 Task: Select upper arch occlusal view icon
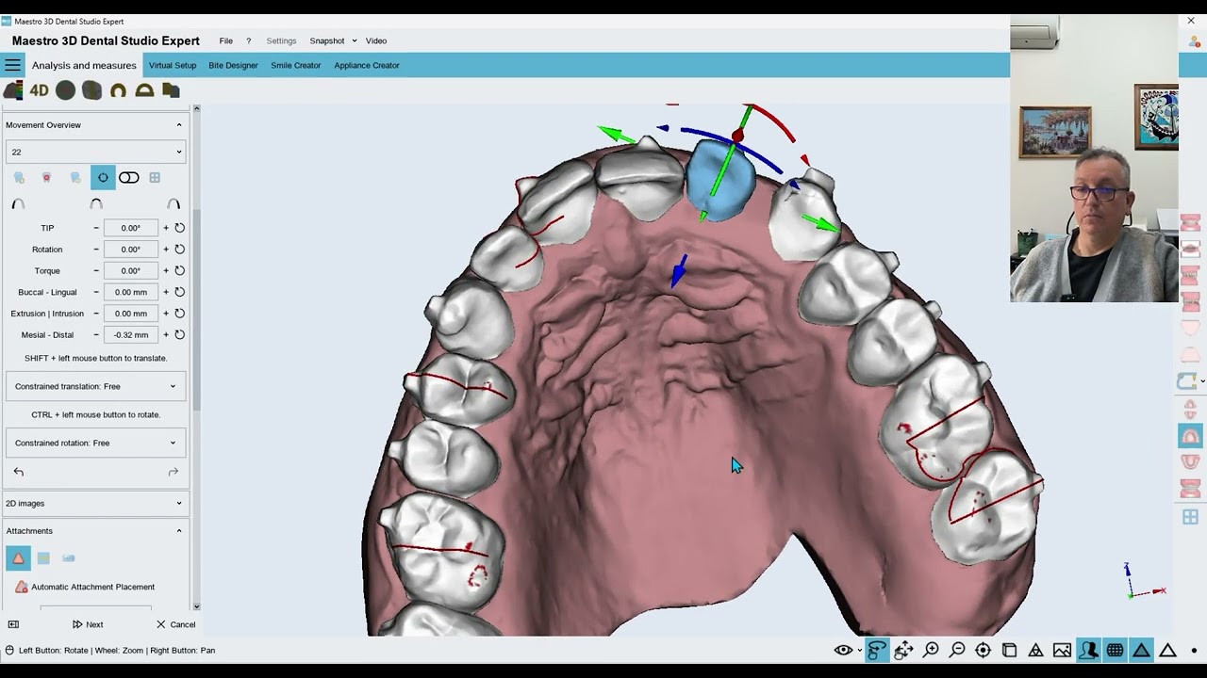pyautogui.click(x=1190, y=436)
